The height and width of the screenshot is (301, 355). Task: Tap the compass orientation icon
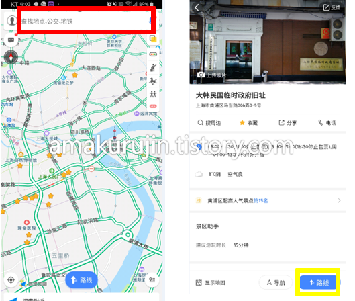click(11, 57)
